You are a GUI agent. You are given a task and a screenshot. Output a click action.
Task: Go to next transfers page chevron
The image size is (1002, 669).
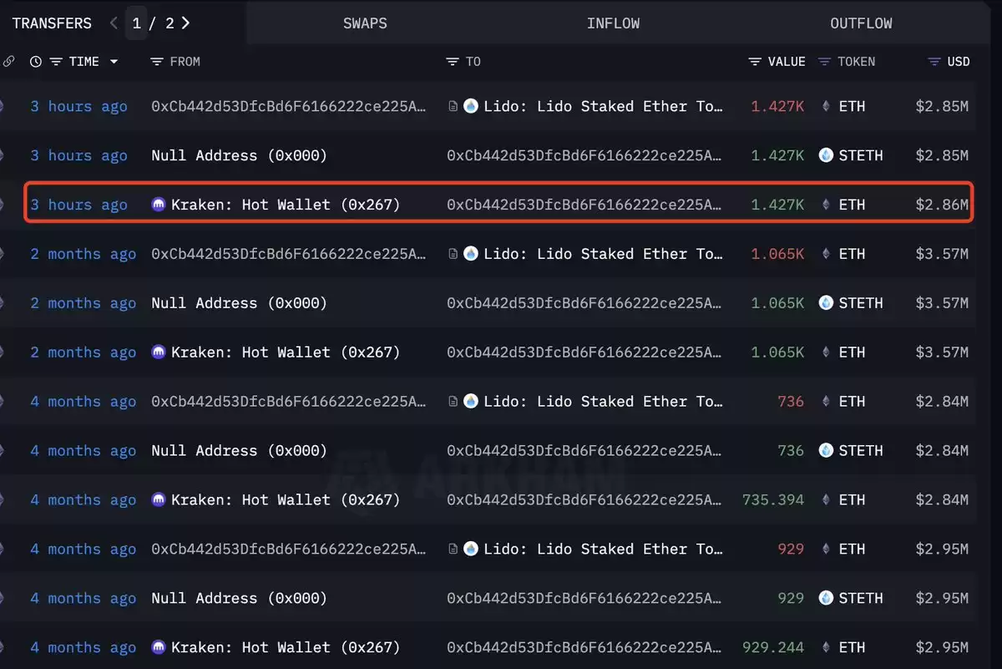coord(185,23)
